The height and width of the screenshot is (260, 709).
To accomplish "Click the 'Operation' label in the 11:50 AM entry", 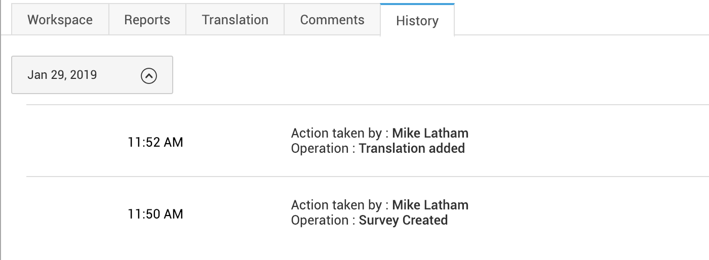I will click(x=320, y=221).
